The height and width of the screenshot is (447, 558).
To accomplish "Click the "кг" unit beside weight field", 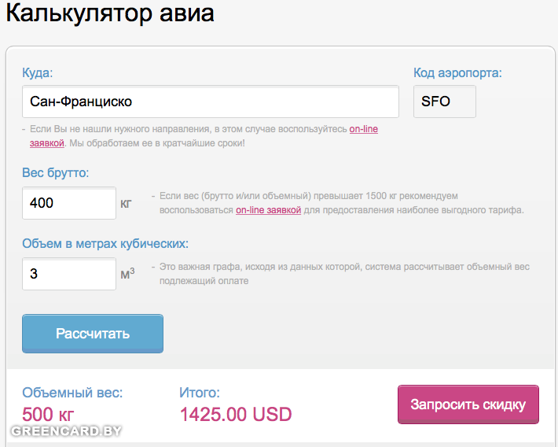I will coord(126,204).
